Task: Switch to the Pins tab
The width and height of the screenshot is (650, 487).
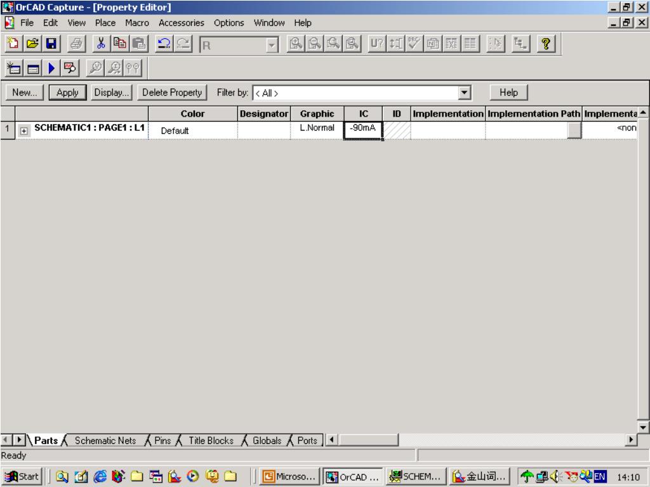Action: (162, 441)
